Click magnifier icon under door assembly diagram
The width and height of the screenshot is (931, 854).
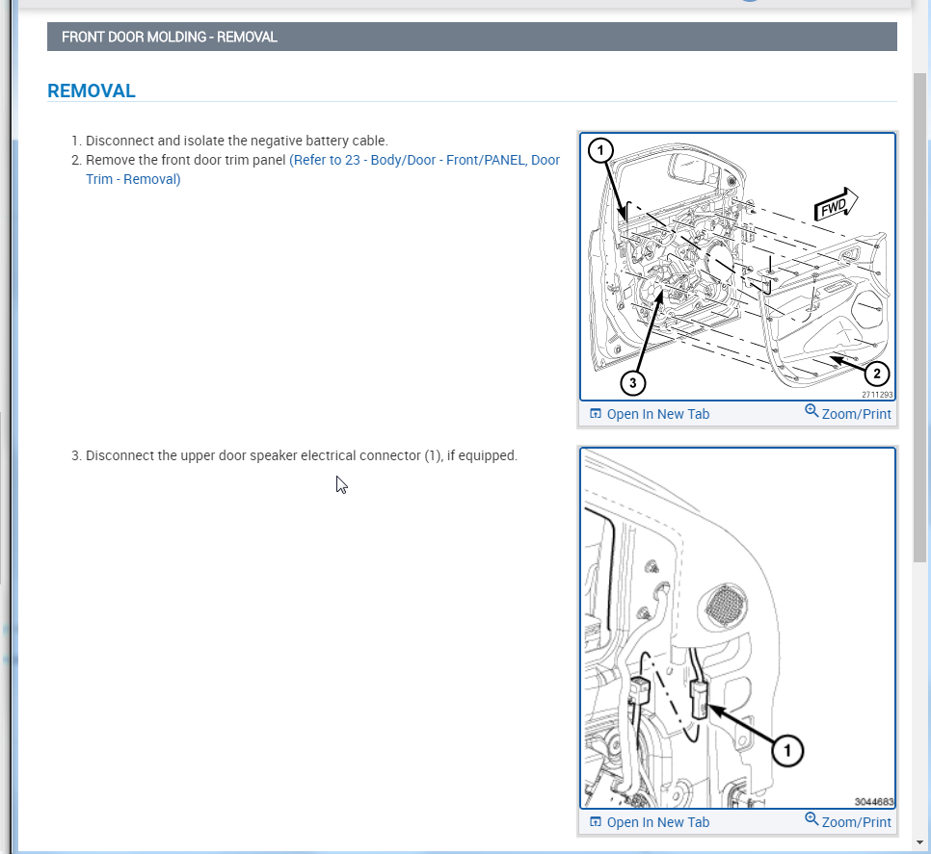click(x=811, y=410)
